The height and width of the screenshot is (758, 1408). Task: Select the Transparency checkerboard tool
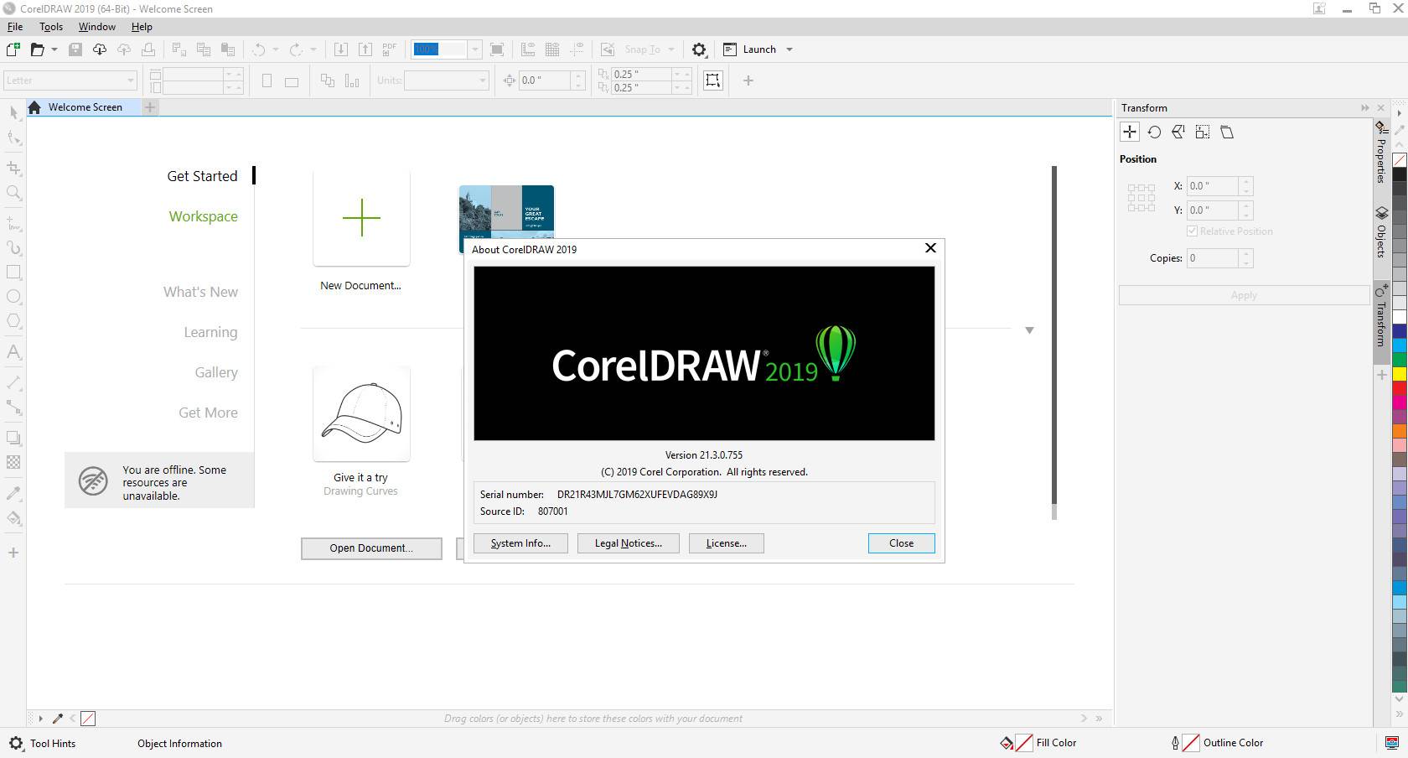pyautogui.click(x=13, y=462)
